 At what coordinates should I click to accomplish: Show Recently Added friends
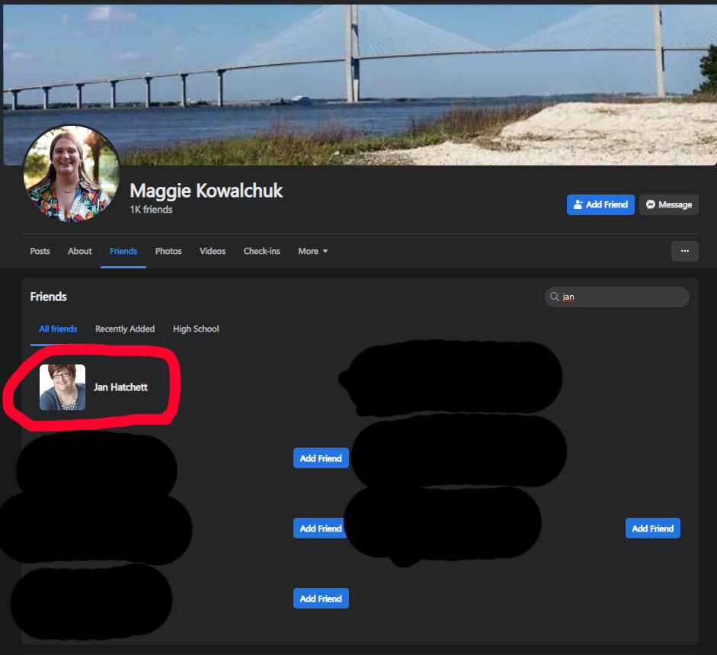[125, 329]
